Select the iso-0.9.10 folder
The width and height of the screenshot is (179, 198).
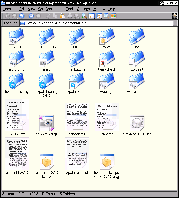(16, 61)
